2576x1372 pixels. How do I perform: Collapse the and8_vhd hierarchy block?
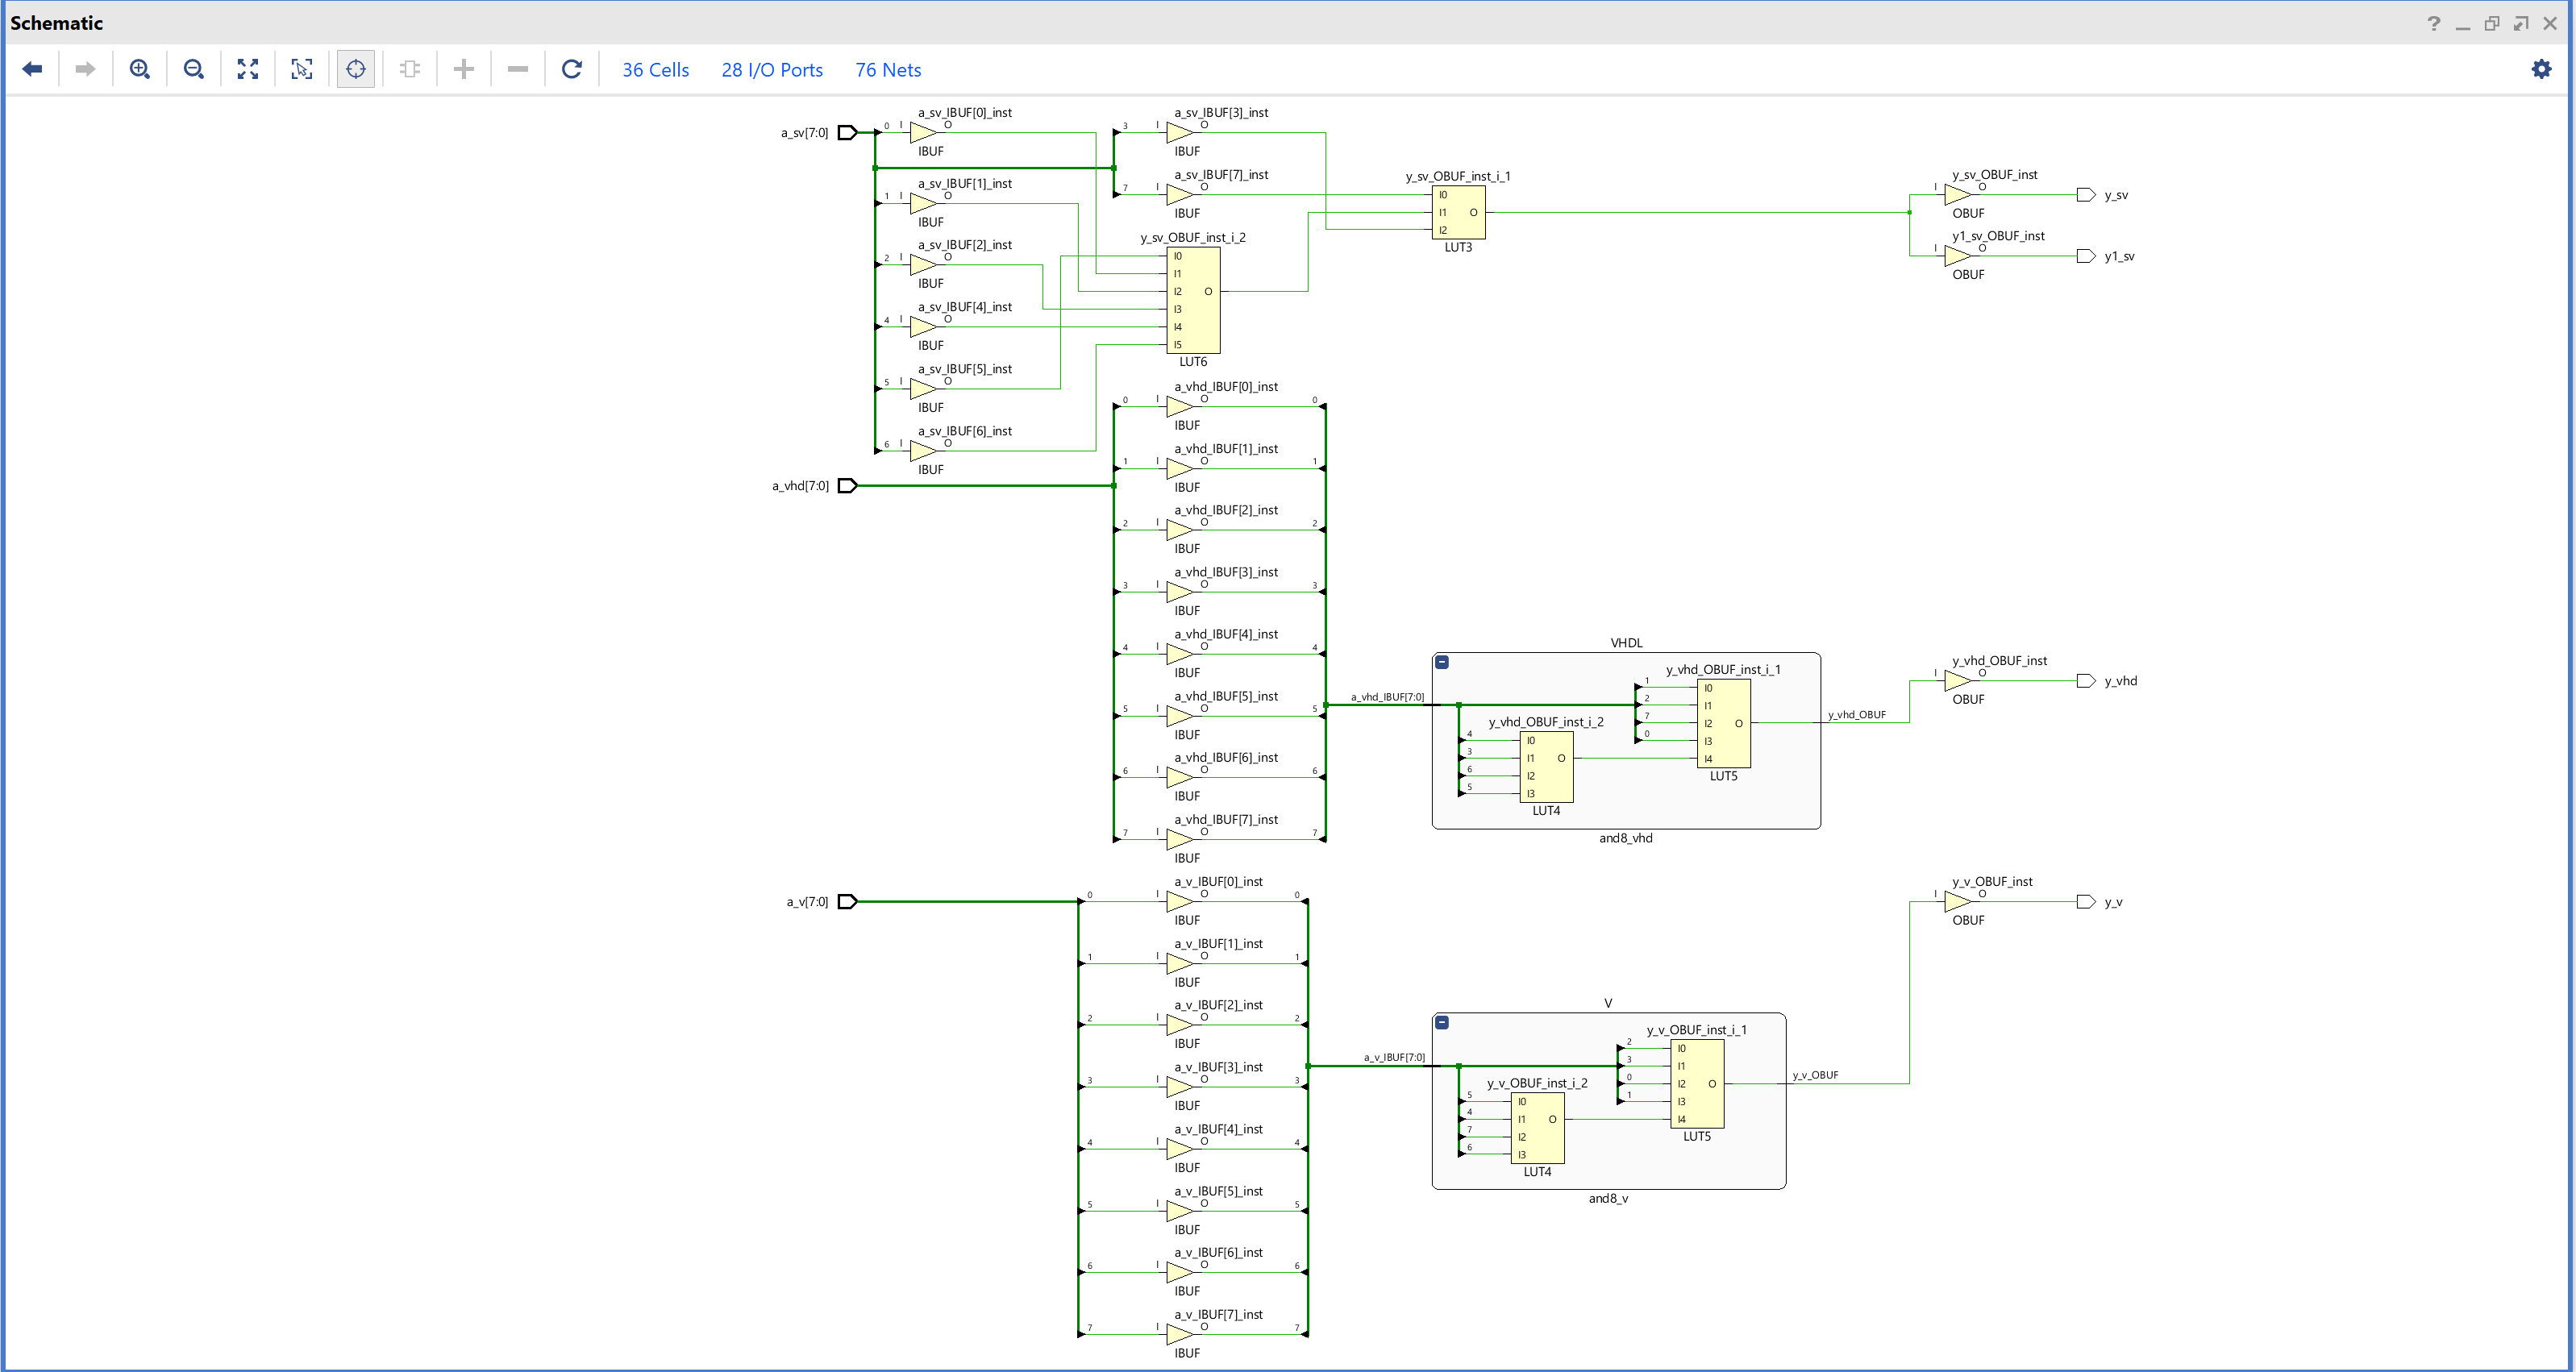(x=1442, y=662)
